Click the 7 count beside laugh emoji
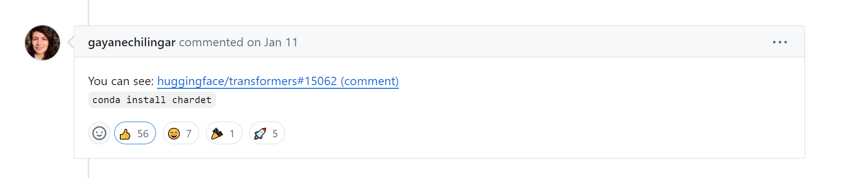 189,134
